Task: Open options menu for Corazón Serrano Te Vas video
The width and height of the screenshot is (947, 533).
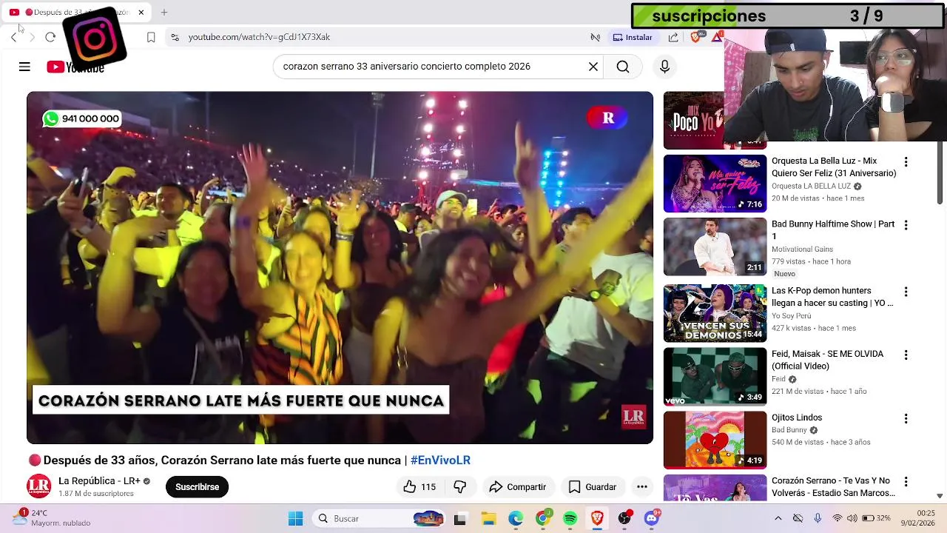Action: (x=906, y=481)
